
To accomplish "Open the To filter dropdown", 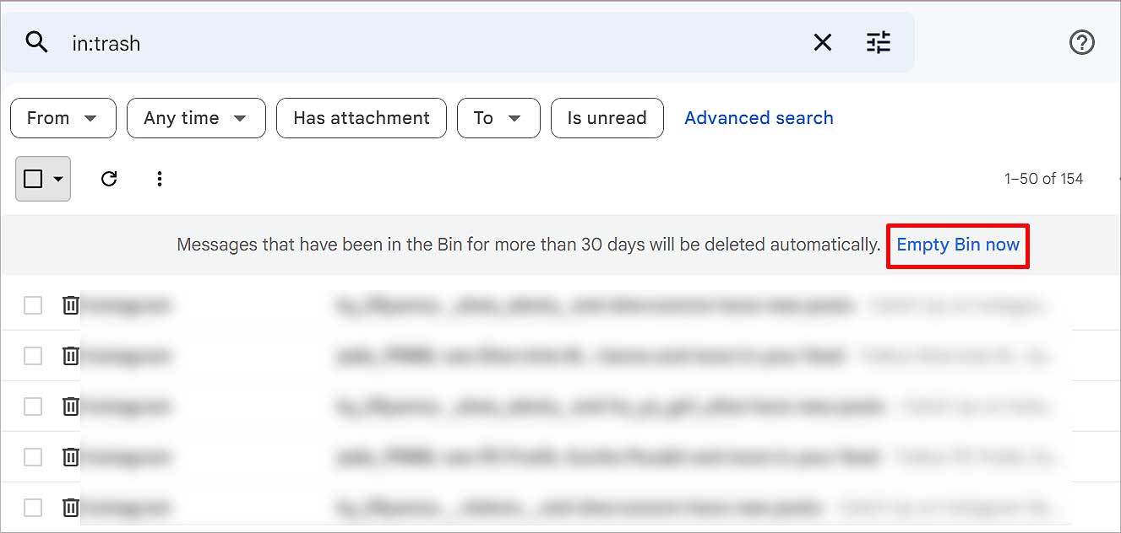I will (x=498, y=118).
